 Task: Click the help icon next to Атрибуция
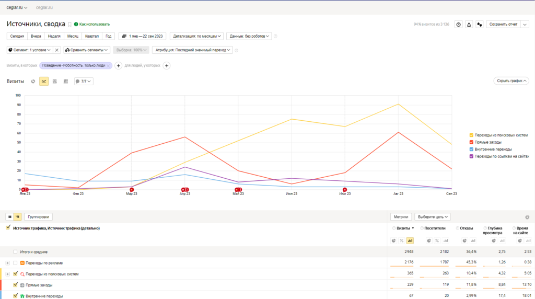click(237, 50)
